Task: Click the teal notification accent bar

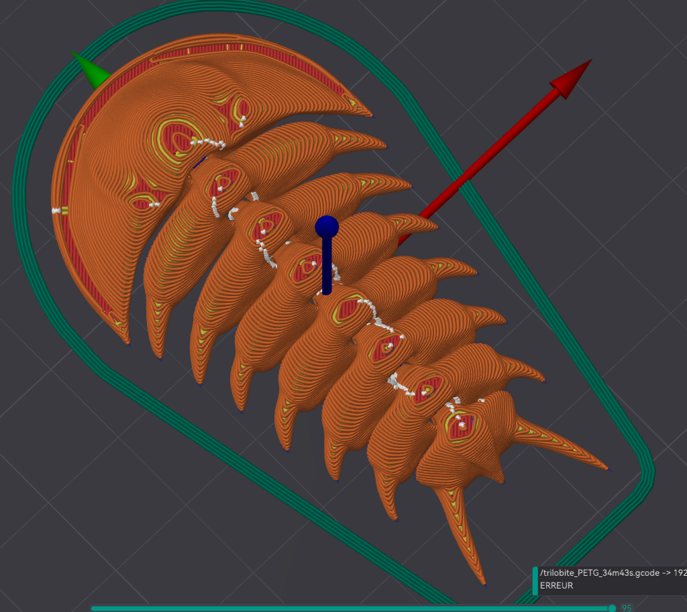Action: click(x=535, y=581)
